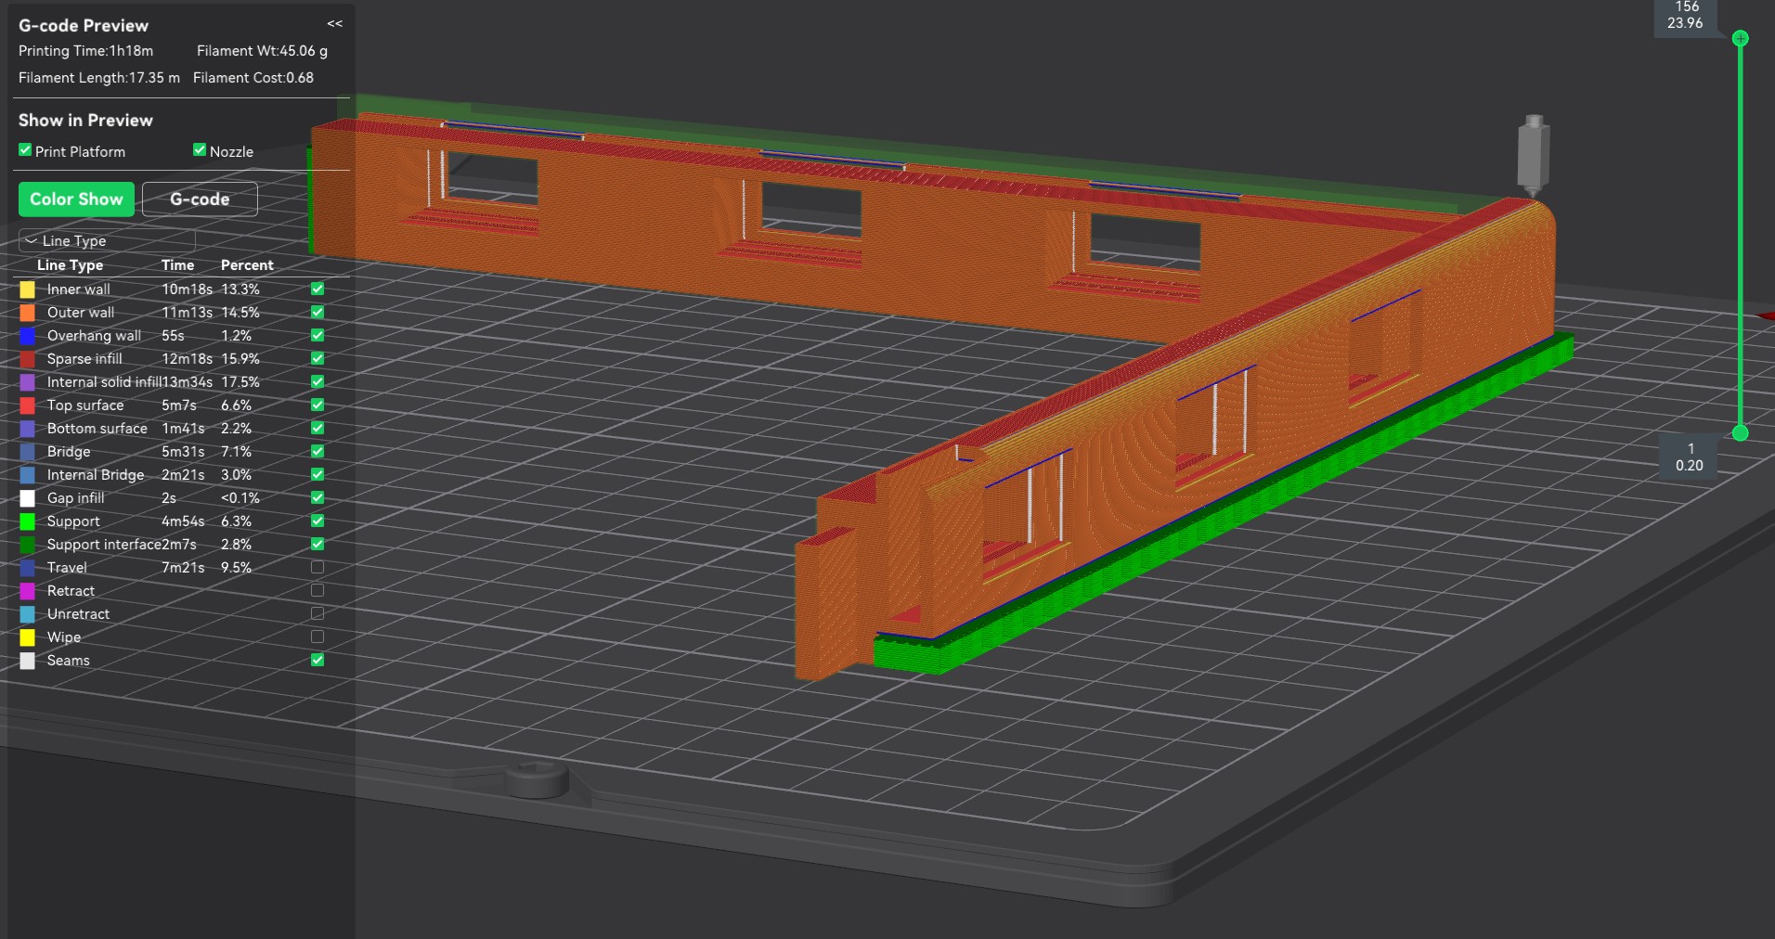Image resolution: width=1775 pixels, height=939 pixels.
Task: Uncheck the Overhang wall visibility box
Action: point(317,335)
